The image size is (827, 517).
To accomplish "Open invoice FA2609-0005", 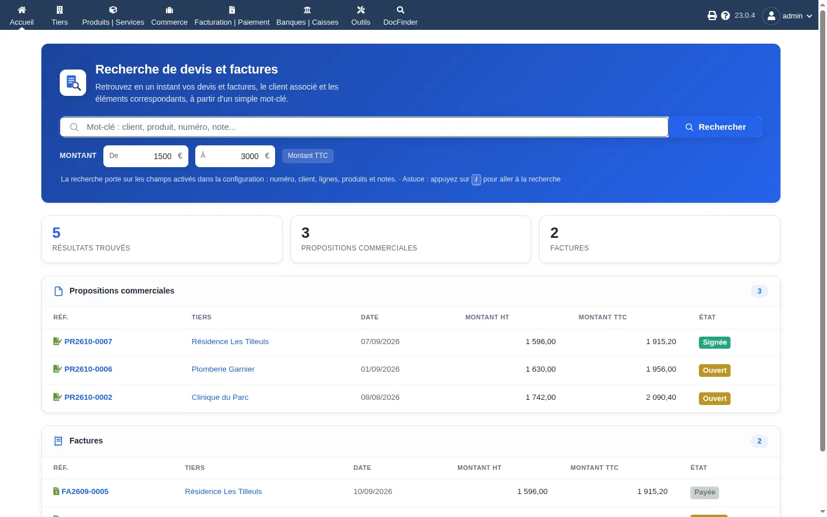I will coord(85,491).
